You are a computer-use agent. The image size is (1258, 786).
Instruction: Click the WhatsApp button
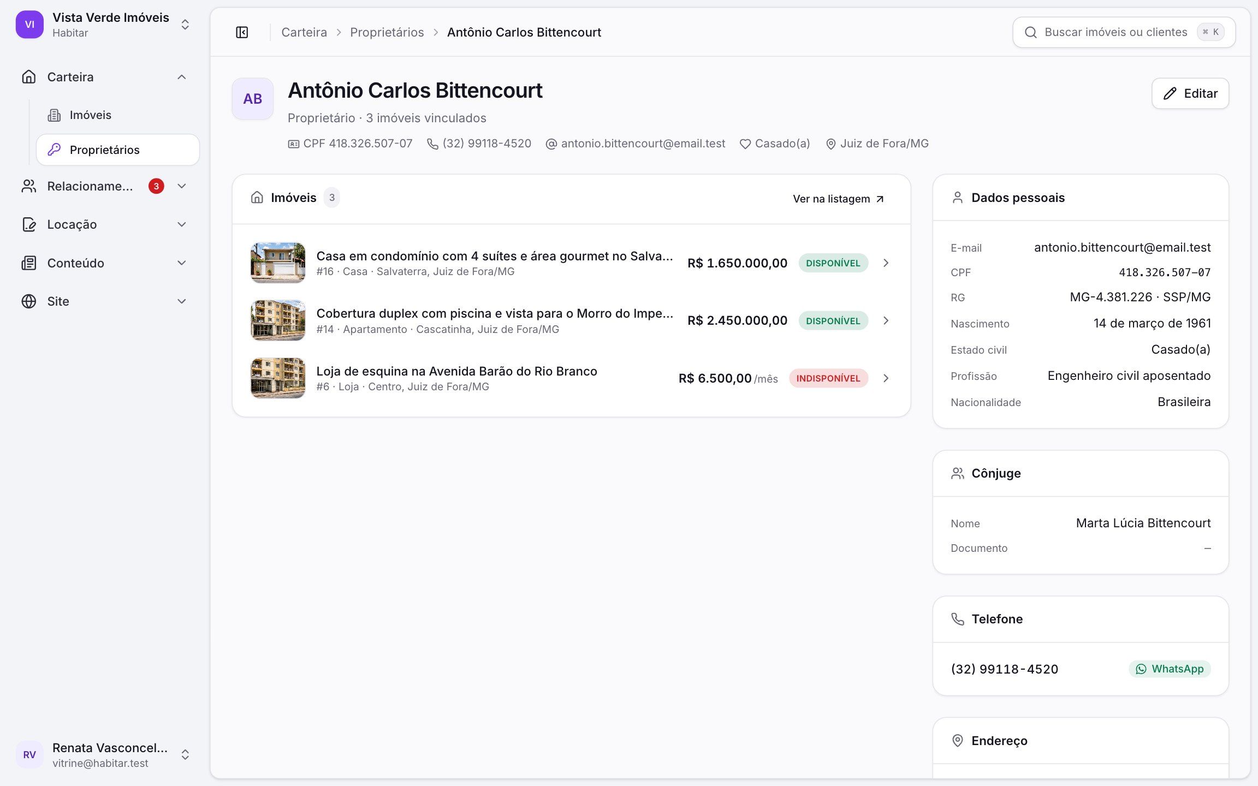tap(1170, 669)
